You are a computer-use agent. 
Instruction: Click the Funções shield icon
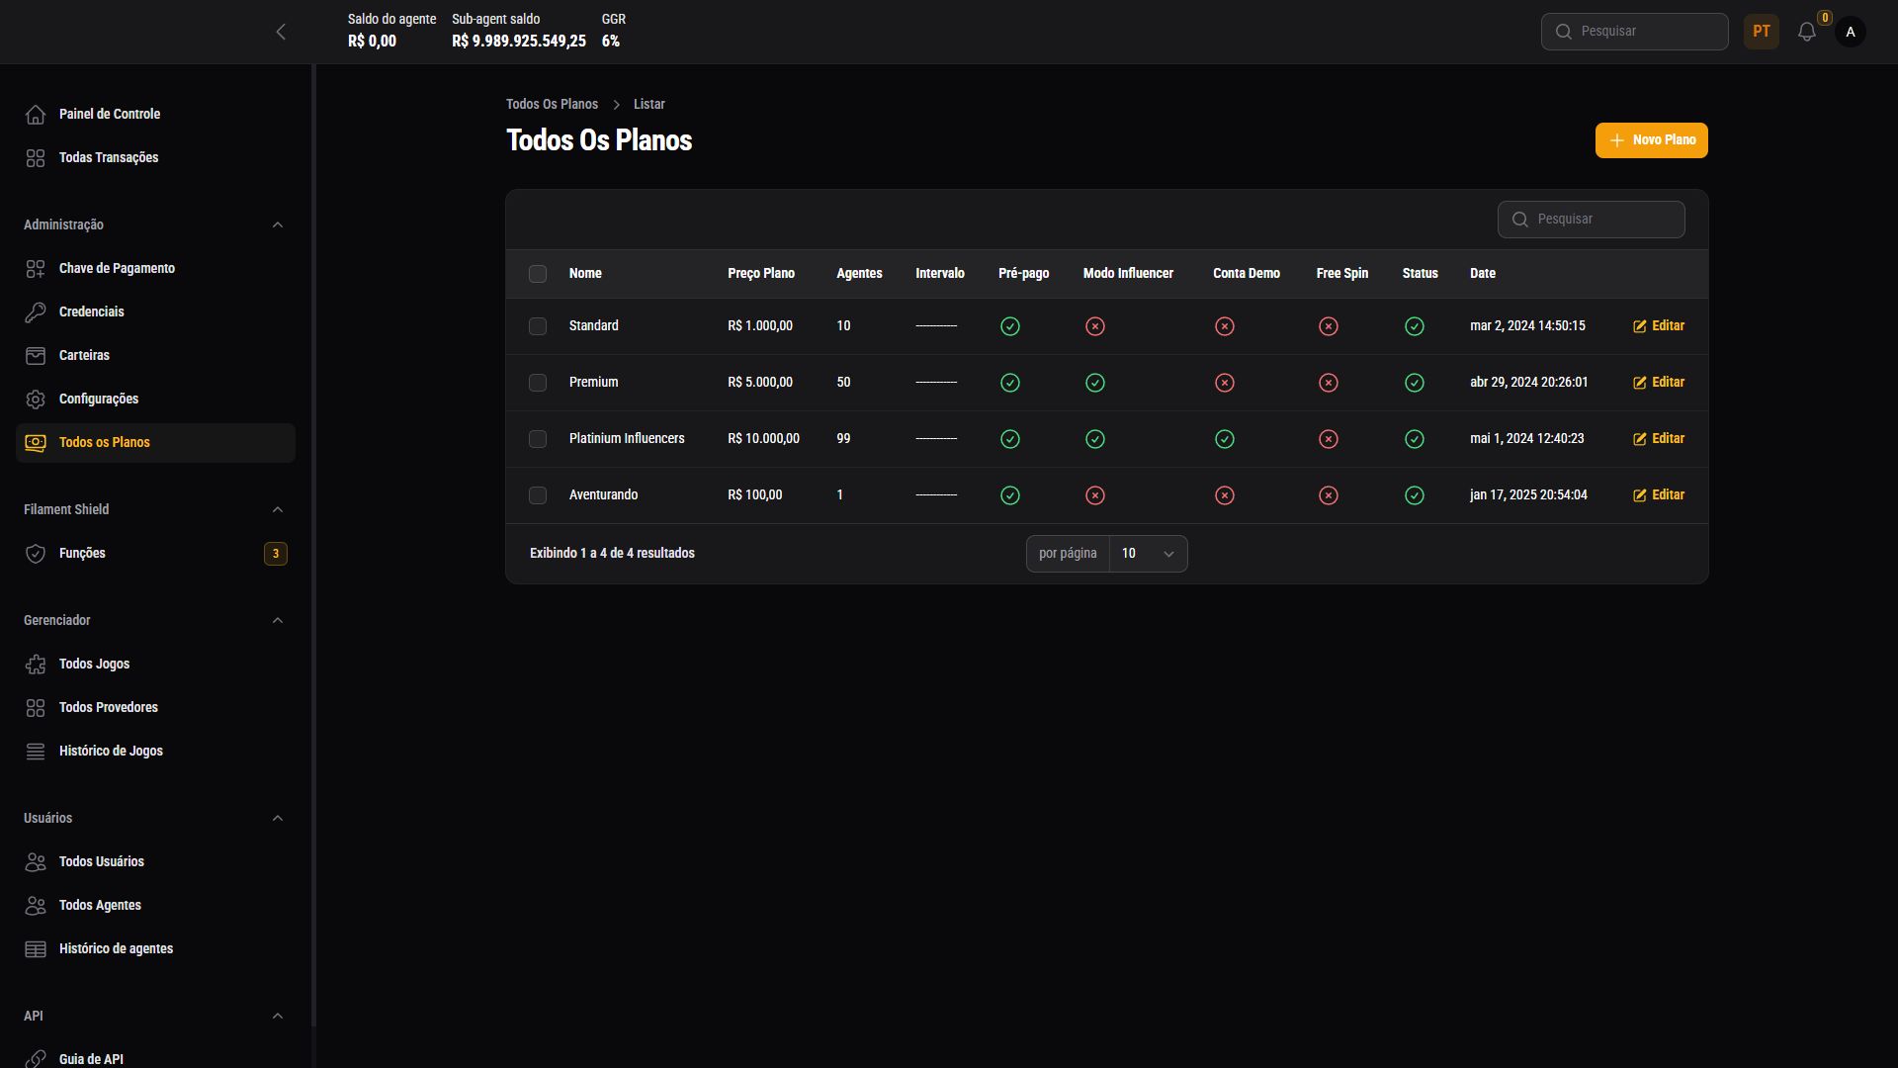tap(36, 554)
